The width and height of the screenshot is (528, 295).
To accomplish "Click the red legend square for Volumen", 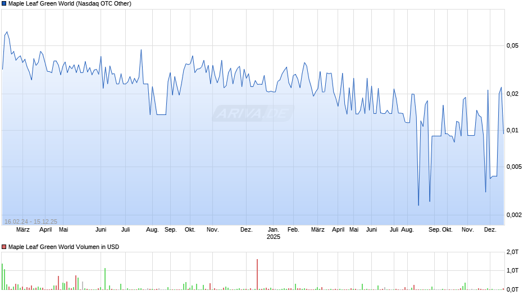I will pyautogui.click(x=4, y=247).
